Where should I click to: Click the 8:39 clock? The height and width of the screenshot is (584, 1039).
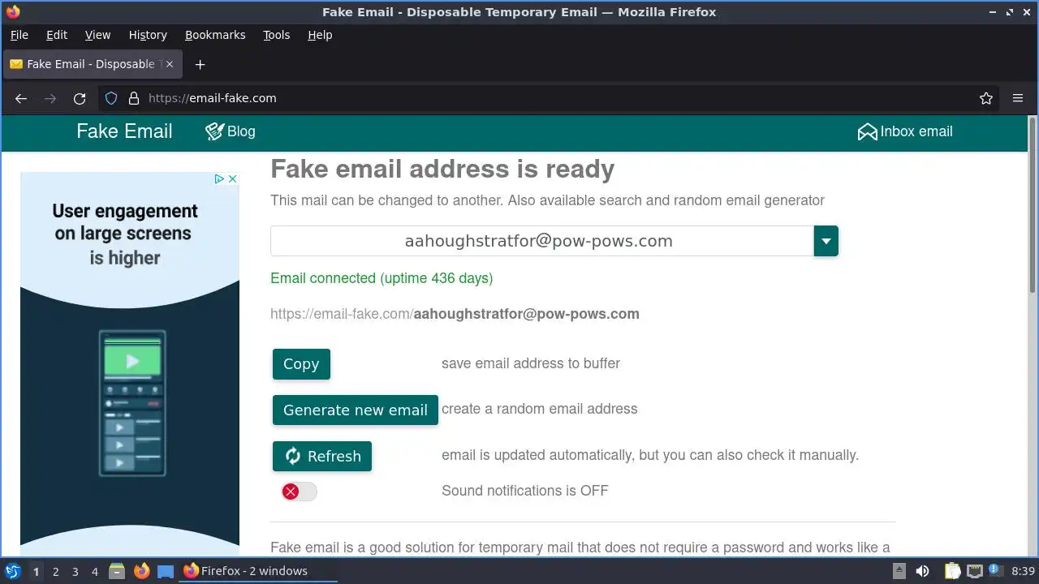pyautogui.click(x=1023, y=571)
